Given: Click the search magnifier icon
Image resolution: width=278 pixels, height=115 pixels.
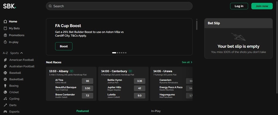Looking at the screenshot, I should click(x=50, y=6).
